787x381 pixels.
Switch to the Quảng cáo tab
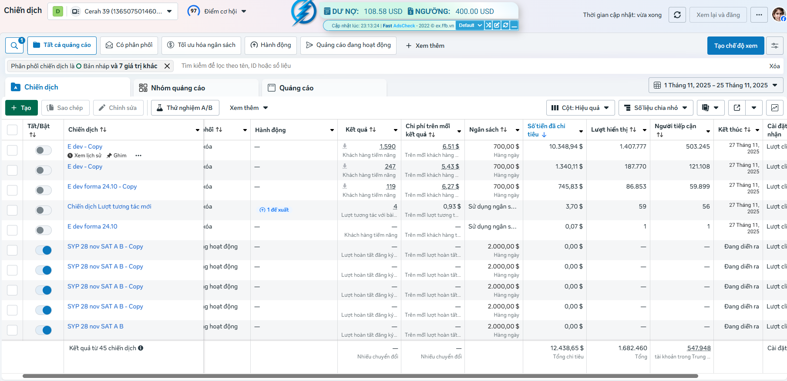click(x=324, y=88)
